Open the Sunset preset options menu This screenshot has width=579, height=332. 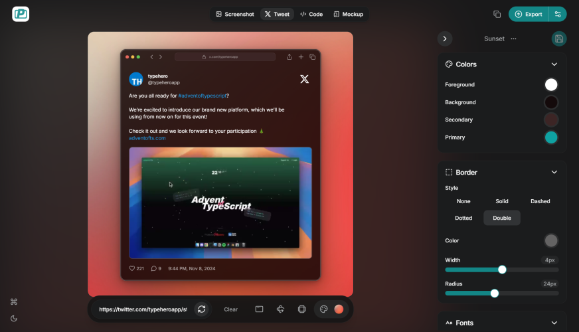point(514,39)
